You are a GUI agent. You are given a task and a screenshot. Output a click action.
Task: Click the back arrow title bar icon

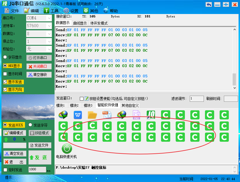(x=209, y=4)
